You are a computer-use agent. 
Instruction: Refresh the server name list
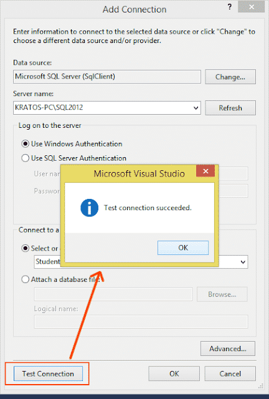230,108
